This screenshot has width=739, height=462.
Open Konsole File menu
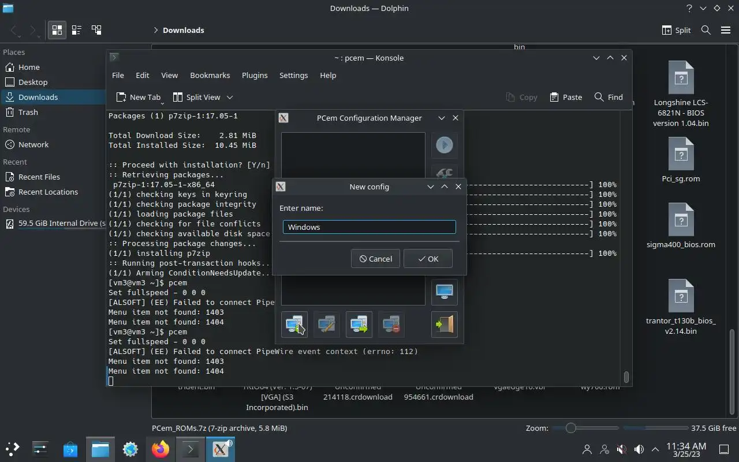click(x=118, y=75)
